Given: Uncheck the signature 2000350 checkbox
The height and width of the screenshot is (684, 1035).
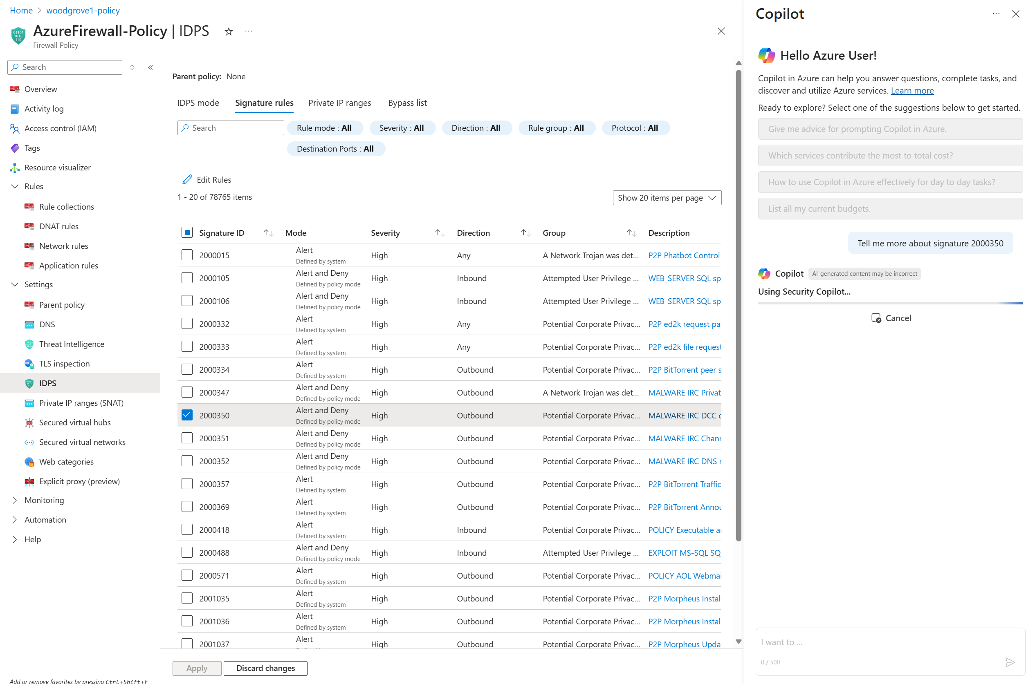Looking at the screenshot, I should coord(187,415).
